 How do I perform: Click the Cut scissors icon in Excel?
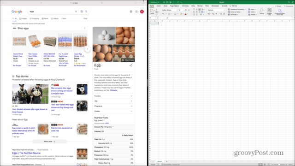pos(157,9)
